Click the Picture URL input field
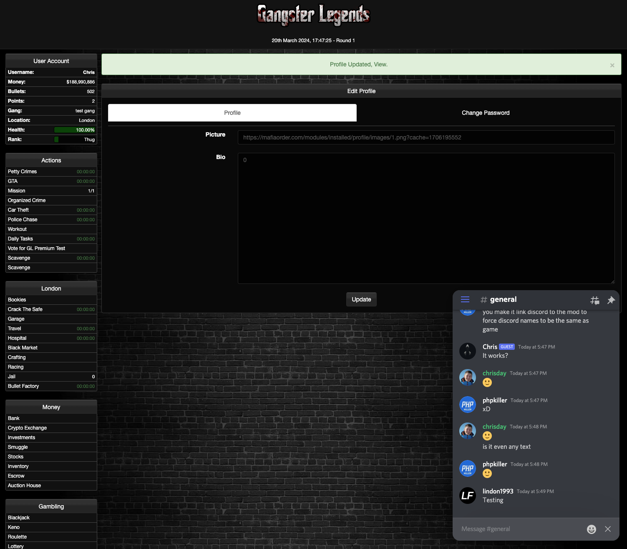Screen dimensions: 627x549 coord(426,137)
